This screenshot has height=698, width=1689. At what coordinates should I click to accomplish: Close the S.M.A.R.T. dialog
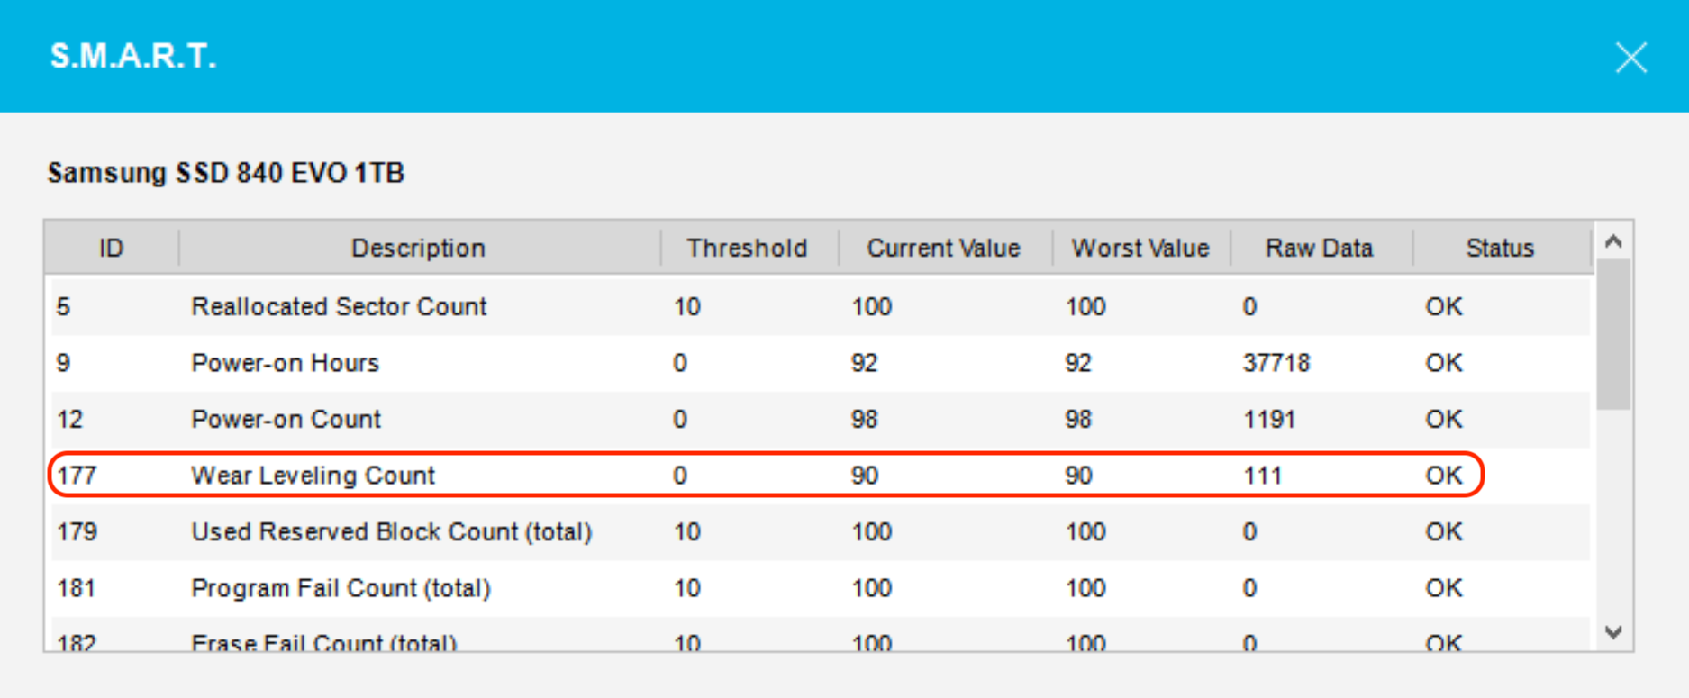click(x=1630, y=58)
